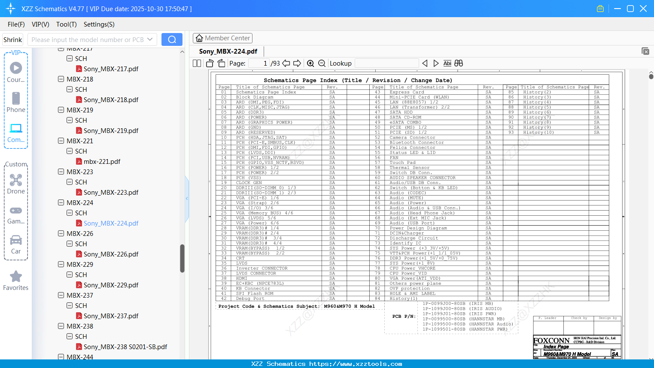The image size is (654, 368).
Task: Click the XZZ Schematics app logo
Action: tap(11, 9)
